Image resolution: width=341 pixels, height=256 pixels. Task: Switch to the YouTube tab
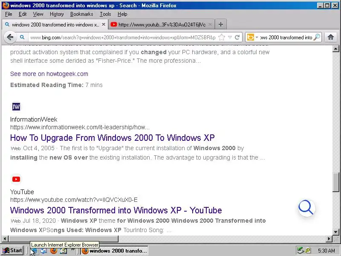pos(162,24)
